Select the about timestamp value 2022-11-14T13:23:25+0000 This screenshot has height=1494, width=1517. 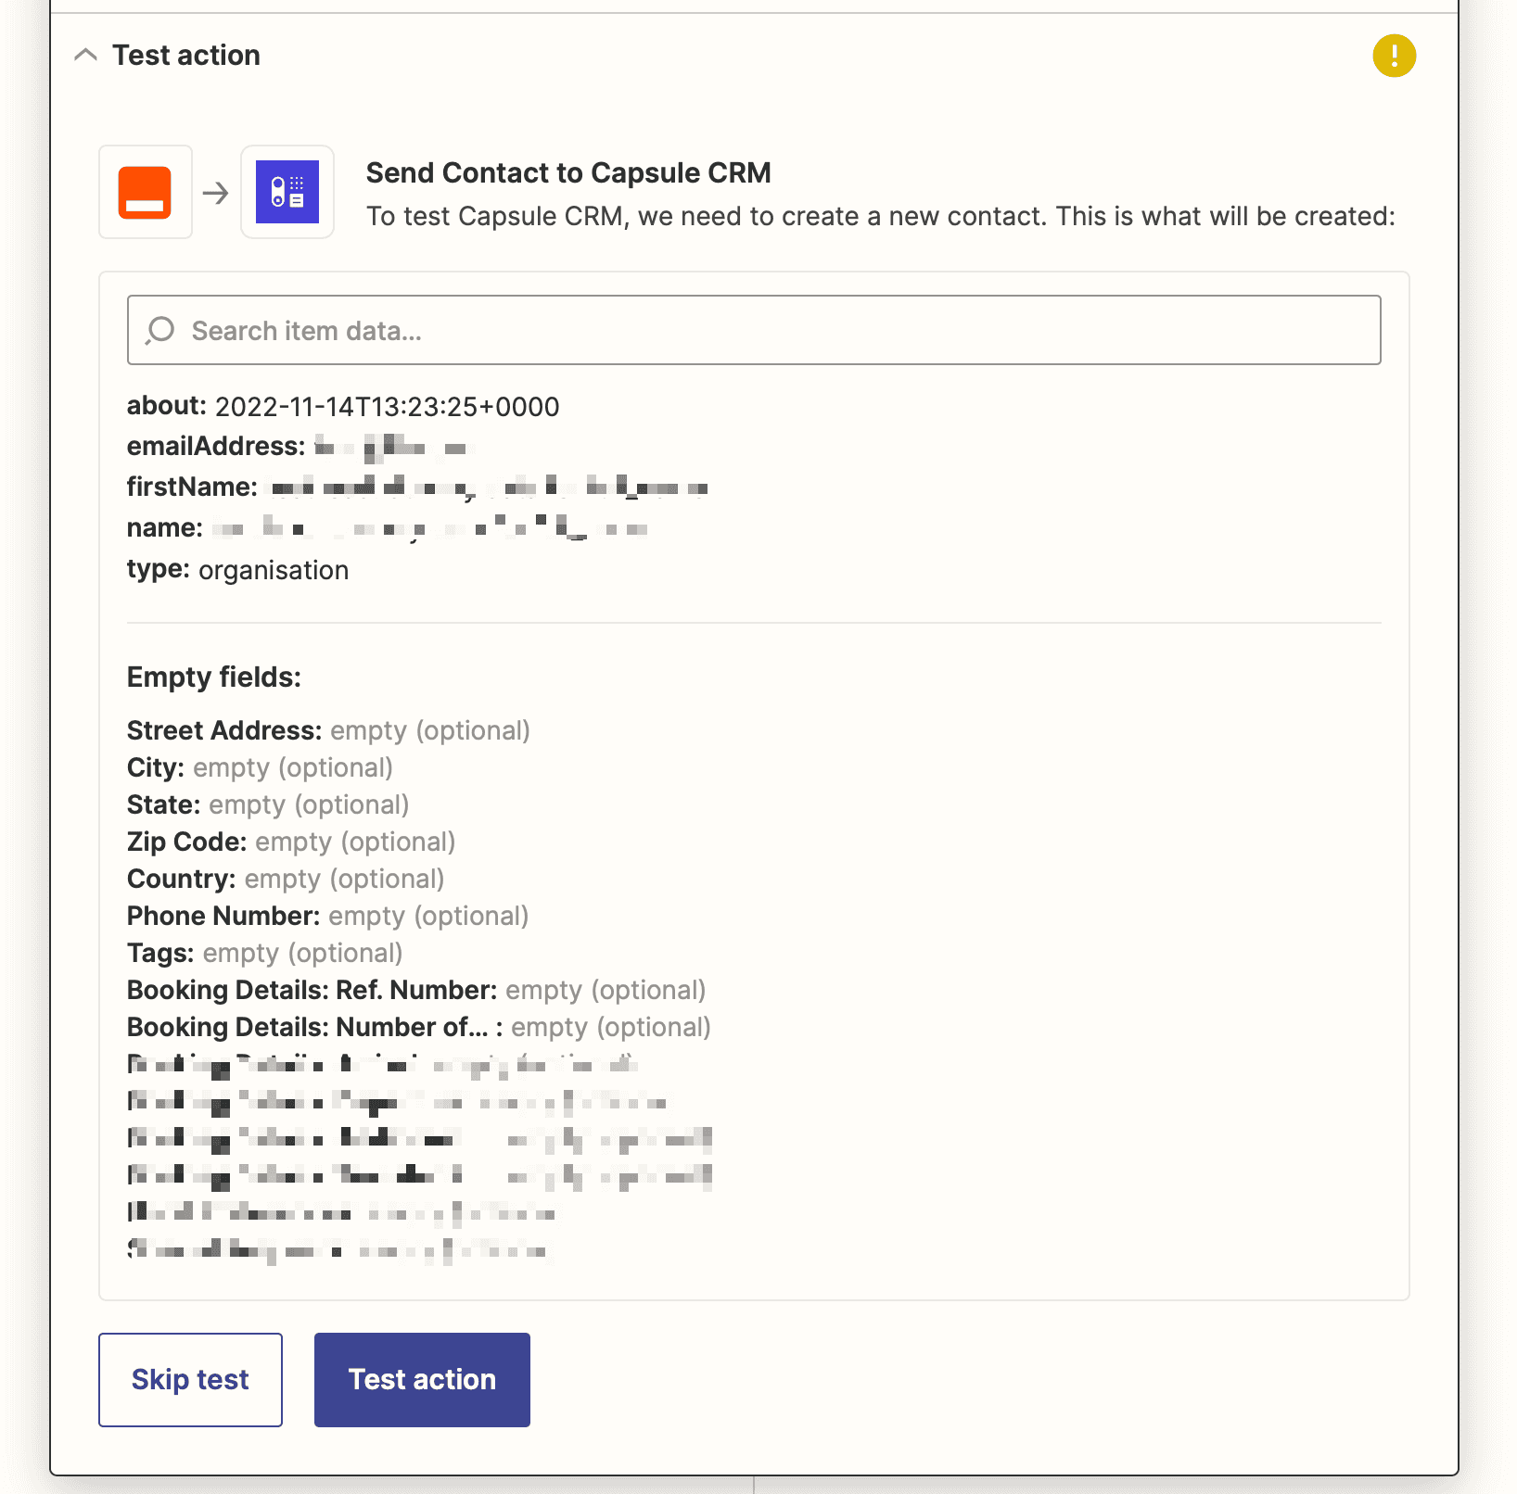388,407
